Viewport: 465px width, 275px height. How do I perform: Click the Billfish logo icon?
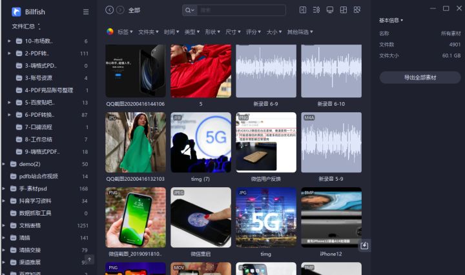(16, 12)
